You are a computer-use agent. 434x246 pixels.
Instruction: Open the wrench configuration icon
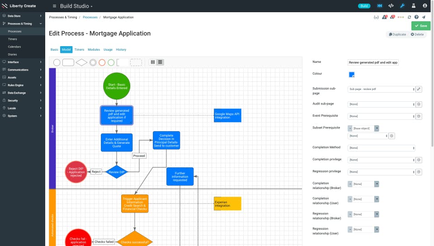tap(402, 6)
